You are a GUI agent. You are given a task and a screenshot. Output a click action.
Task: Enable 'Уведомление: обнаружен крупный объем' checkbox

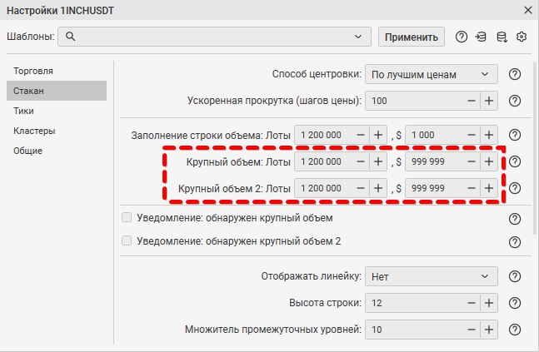[127, 218]
